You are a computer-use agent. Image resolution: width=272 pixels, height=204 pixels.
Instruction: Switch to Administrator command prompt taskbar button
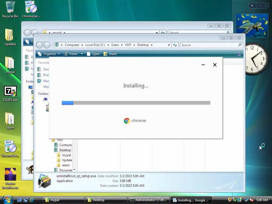(148, 200)
